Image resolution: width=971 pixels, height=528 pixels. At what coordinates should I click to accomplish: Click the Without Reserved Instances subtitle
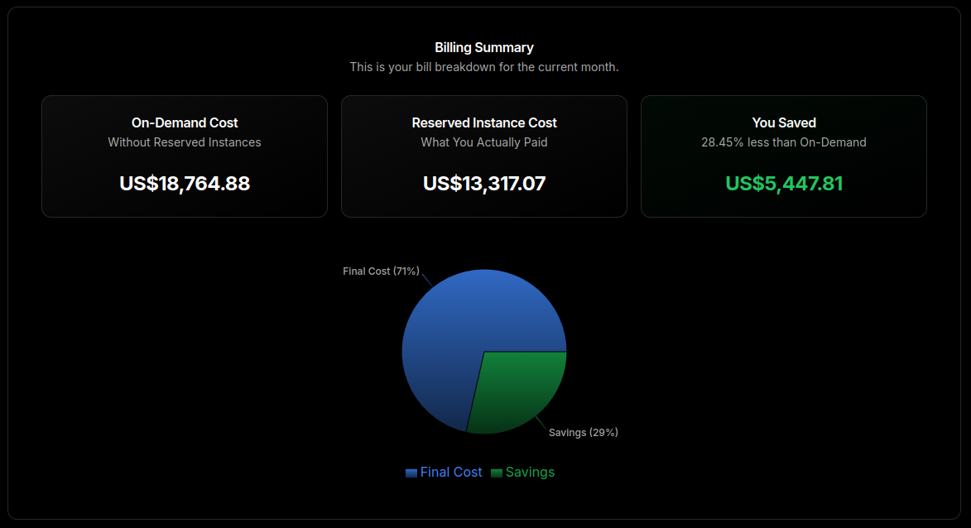pyautogui.click(x=184, y=142)
